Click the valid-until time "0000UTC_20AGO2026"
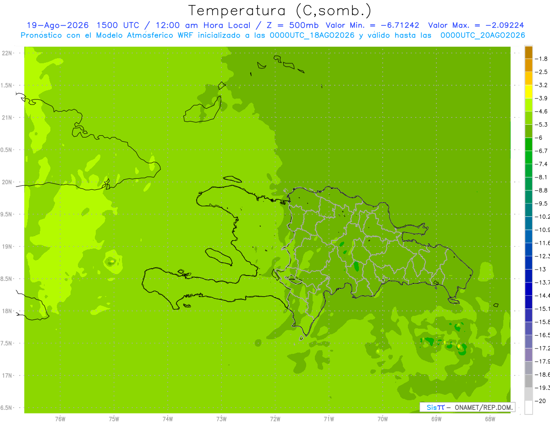The height and width of the screenshot is (425, 550). click(x=482, y=35)
